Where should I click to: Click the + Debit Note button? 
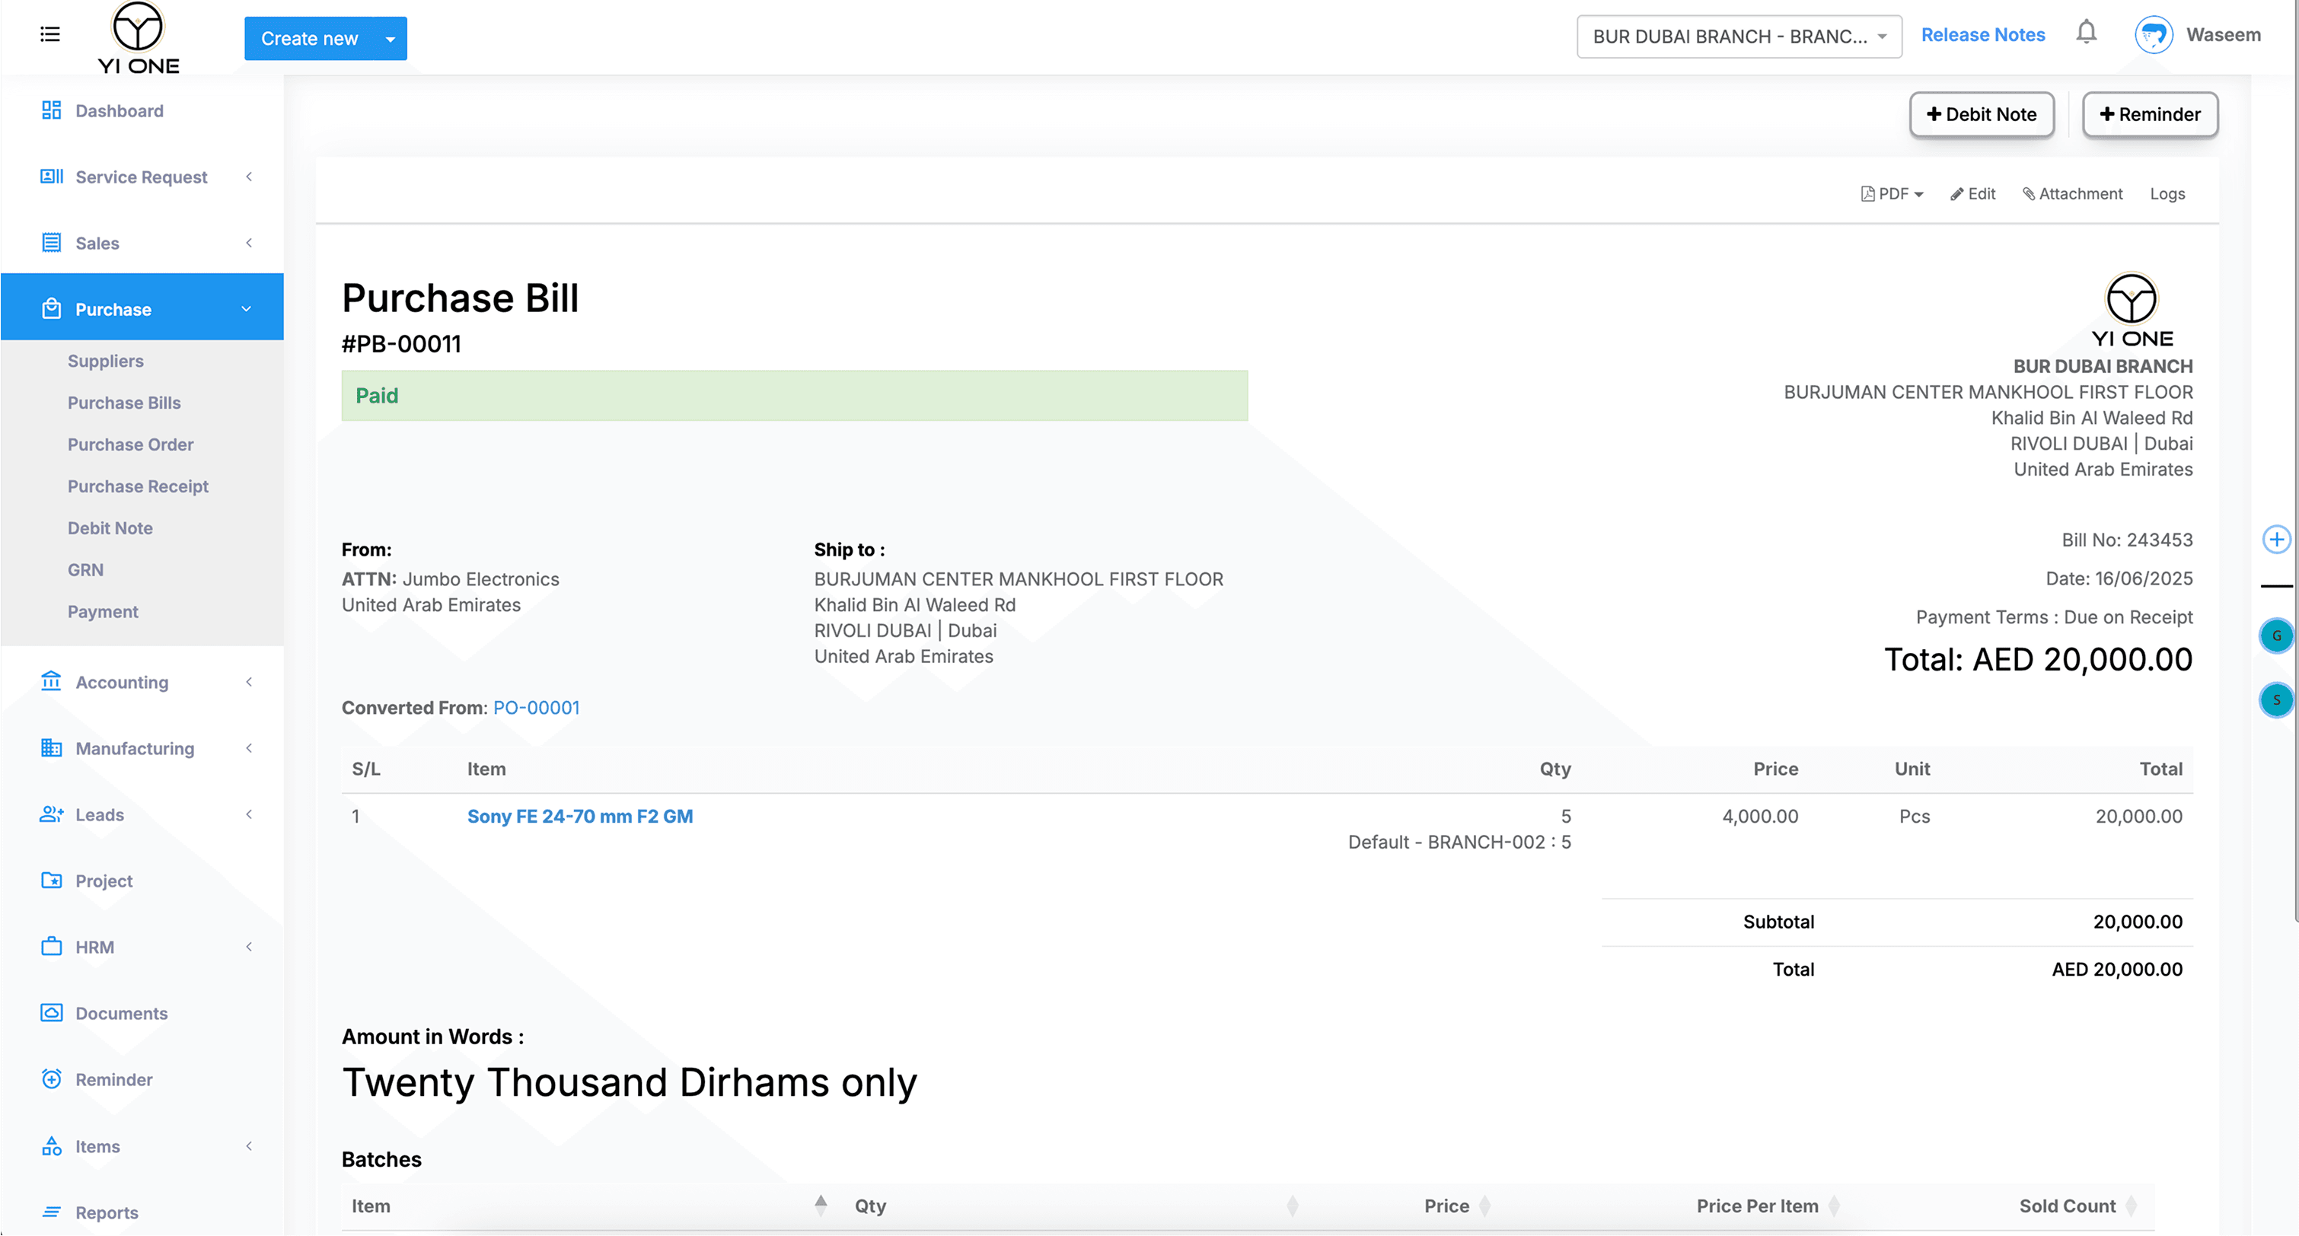(1982, 114)
